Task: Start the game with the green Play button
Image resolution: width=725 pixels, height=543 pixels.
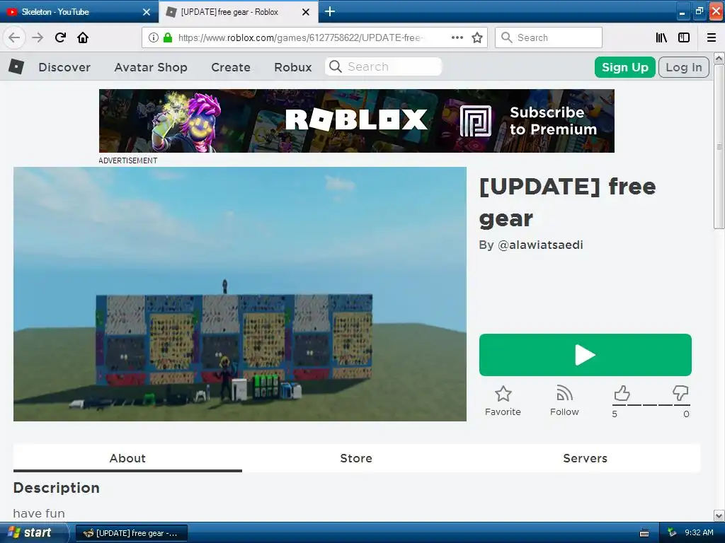Action: [586, 355]
